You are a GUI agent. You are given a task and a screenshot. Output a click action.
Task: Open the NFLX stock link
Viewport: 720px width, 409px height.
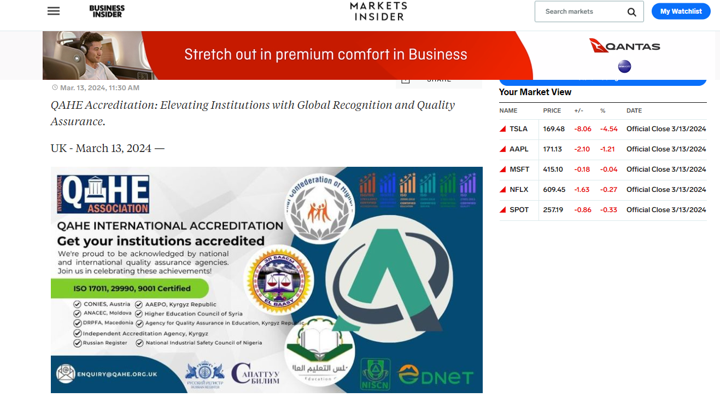pos(519,190)
